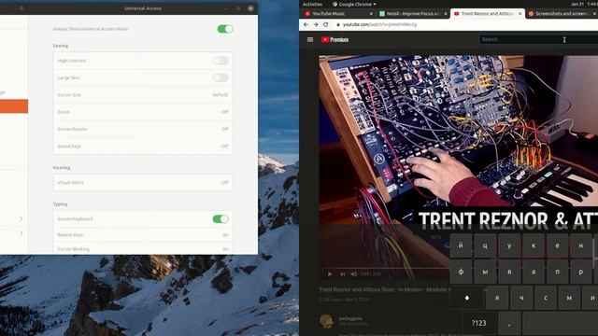Open the Sound Keys settings row
Image resolution: width=598 pixels, height=336 pixels.
pyautogui.click(x=143, y=147)
